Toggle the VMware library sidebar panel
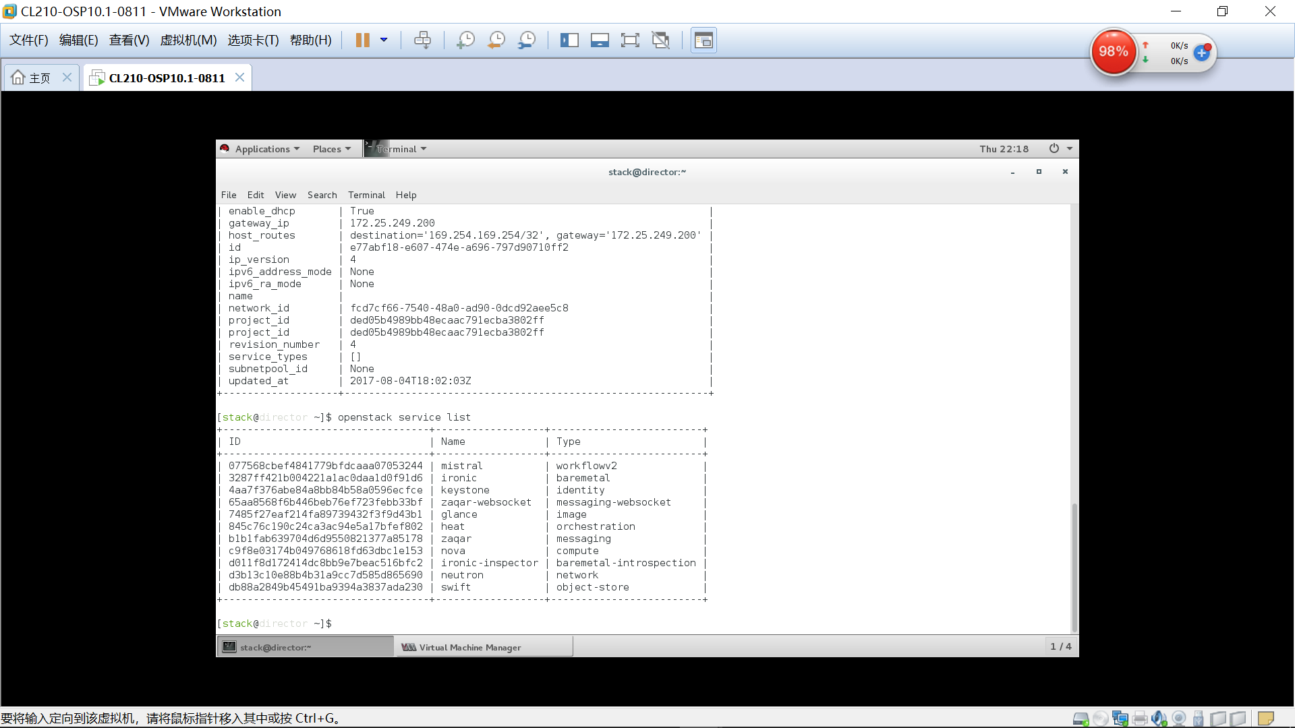Screen dimensions: 1295x728 tap(570, 40)
